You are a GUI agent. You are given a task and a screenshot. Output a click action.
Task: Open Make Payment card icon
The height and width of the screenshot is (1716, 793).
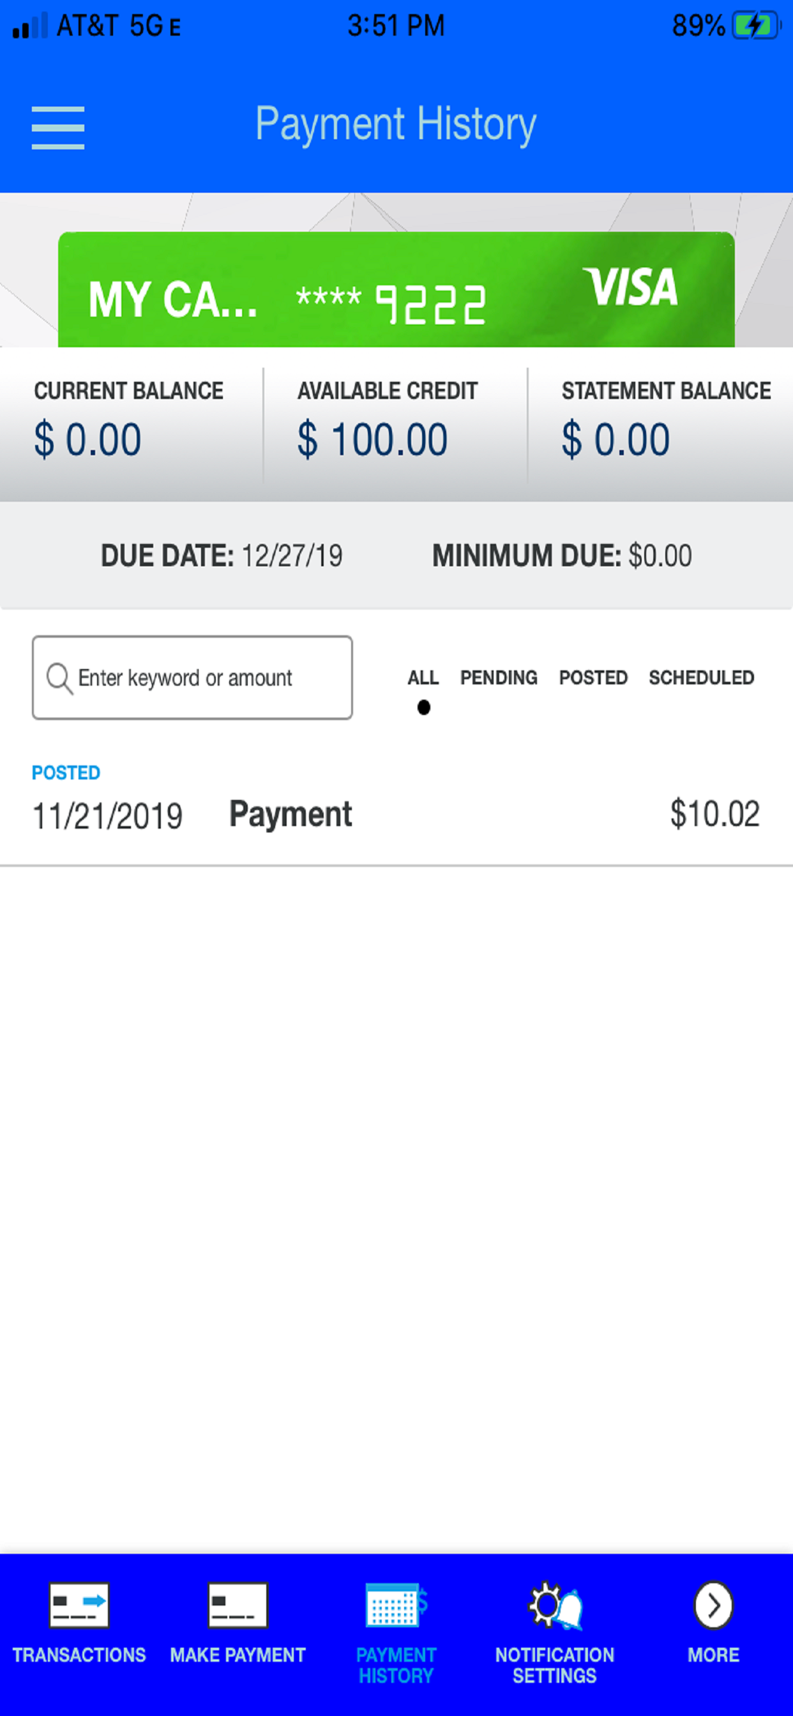coord(238,1605)
